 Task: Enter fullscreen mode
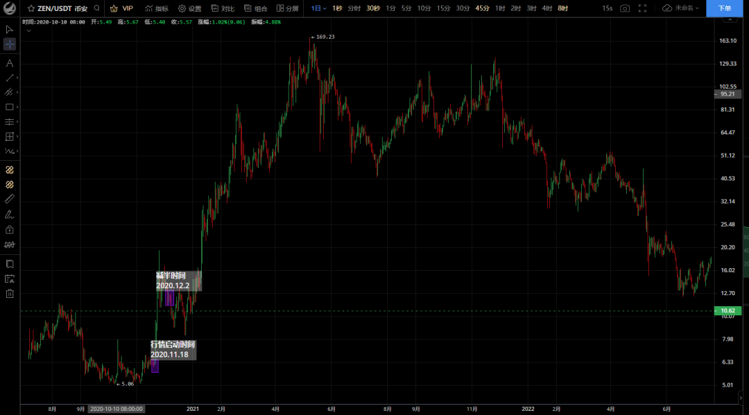pyautogui.click(x=642, y=8)
